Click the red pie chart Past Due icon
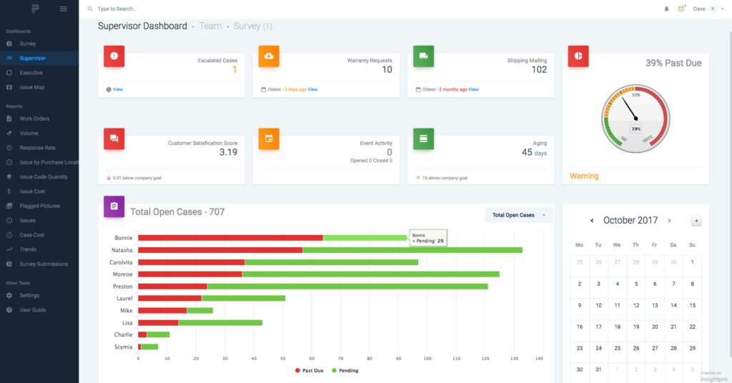Screen dimensions: 732x383 578,56
